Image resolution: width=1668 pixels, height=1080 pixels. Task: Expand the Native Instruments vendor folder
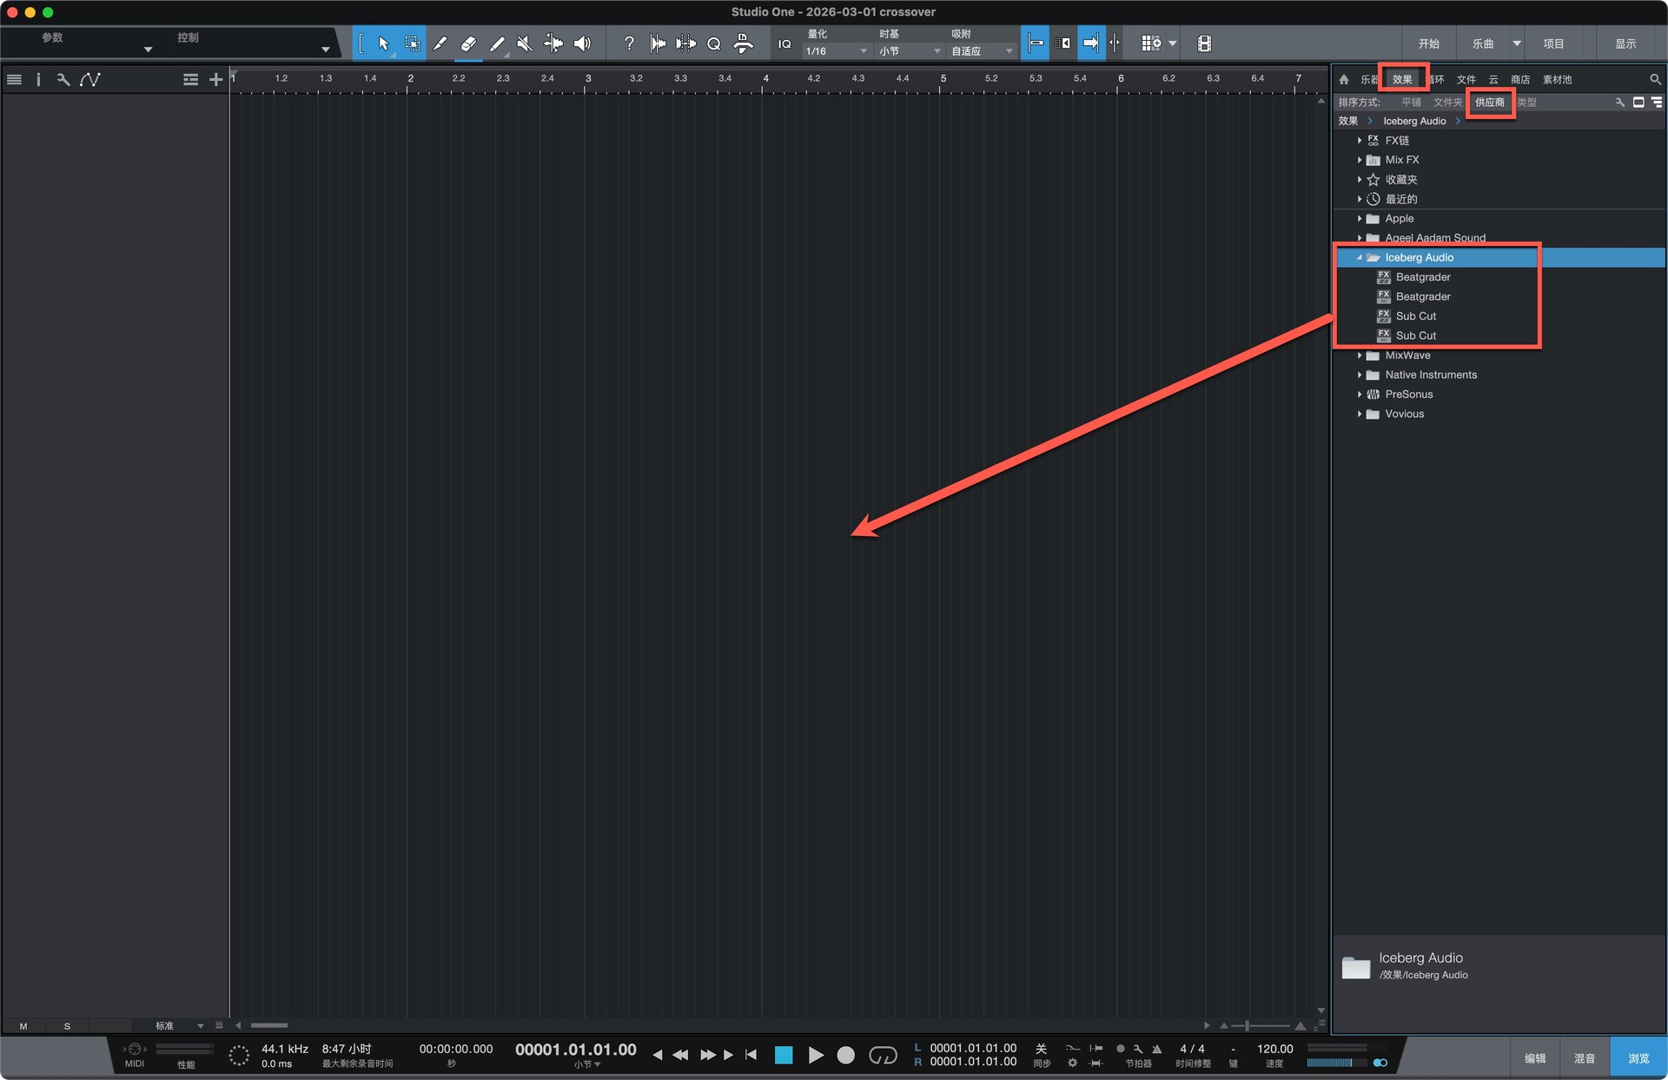1360,374
